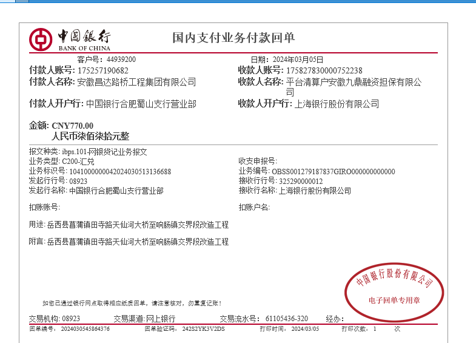The width and height of the screenshot is (476, 343).
Task: Click the amount in words 人民币柒佰柒拾元整
Action: click(x=90, y=137)
